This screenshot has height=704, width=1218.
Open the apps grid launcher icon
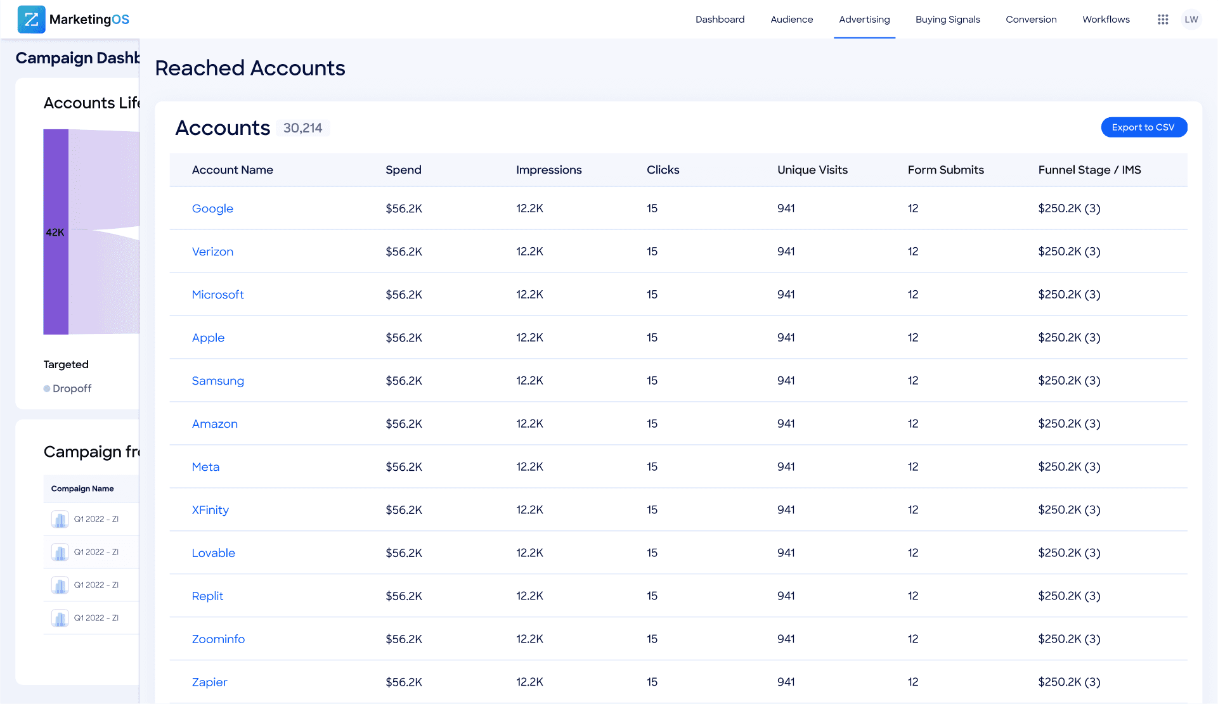(x=1162, y=20)
